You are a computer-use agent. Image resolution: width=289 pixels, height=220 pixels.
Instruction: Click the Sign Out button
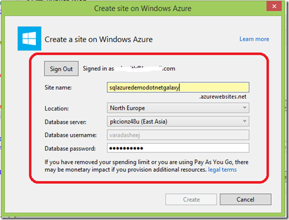(61, 69)
